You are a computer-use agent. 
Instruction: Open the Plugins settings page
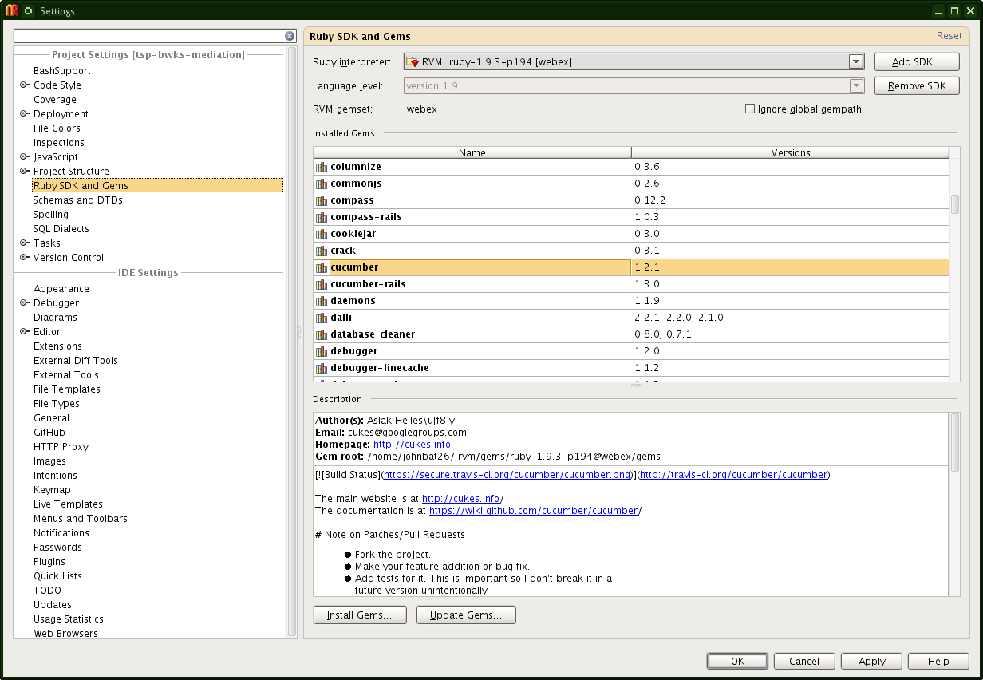(49, 562)
